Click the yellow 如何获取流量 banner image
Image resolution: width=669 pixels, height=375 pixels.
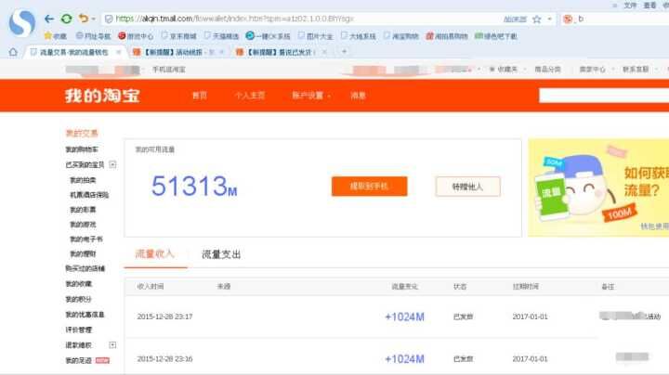598,187
